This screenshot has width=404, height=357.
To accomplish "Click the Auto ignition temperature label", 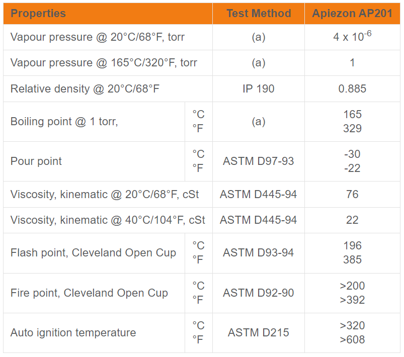I will point(73,333).
